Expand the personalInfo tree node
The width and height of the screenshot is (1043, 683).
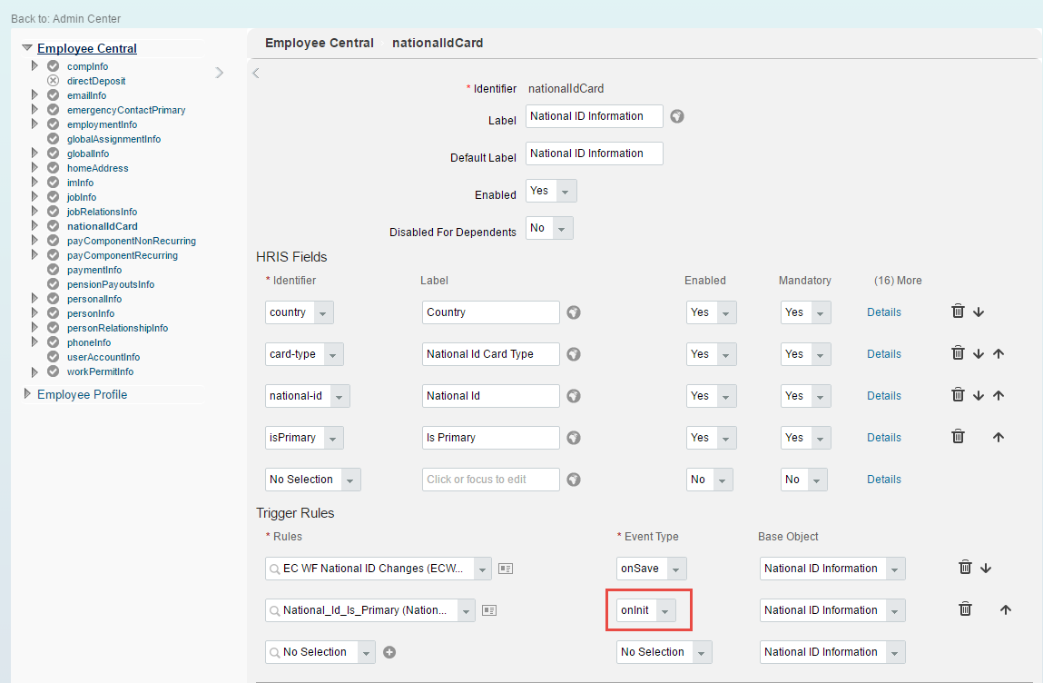(34, 298)
